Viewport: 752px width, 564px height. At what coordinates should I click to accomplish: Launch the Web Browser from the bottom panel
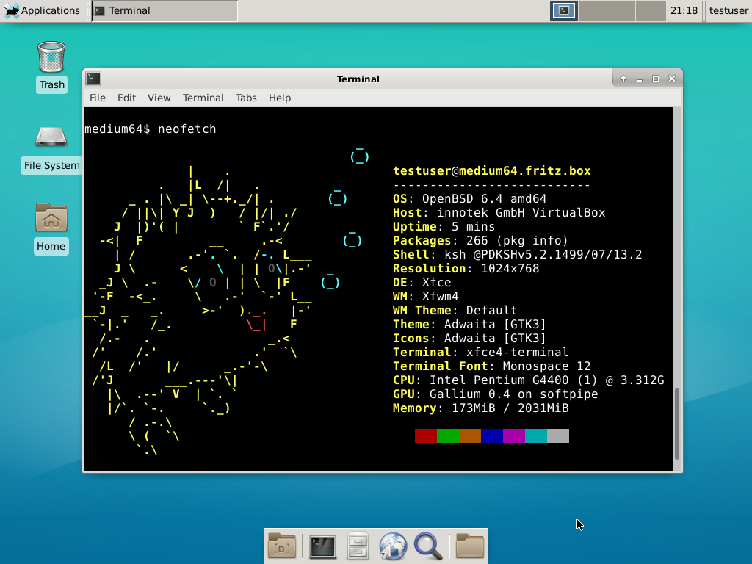tap(393, 546)
